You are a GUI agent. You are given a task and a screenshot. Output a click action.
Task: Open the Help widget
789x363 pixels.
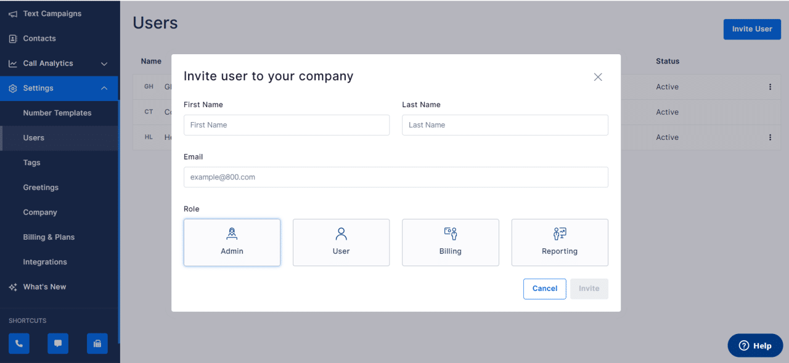[755, 345]
